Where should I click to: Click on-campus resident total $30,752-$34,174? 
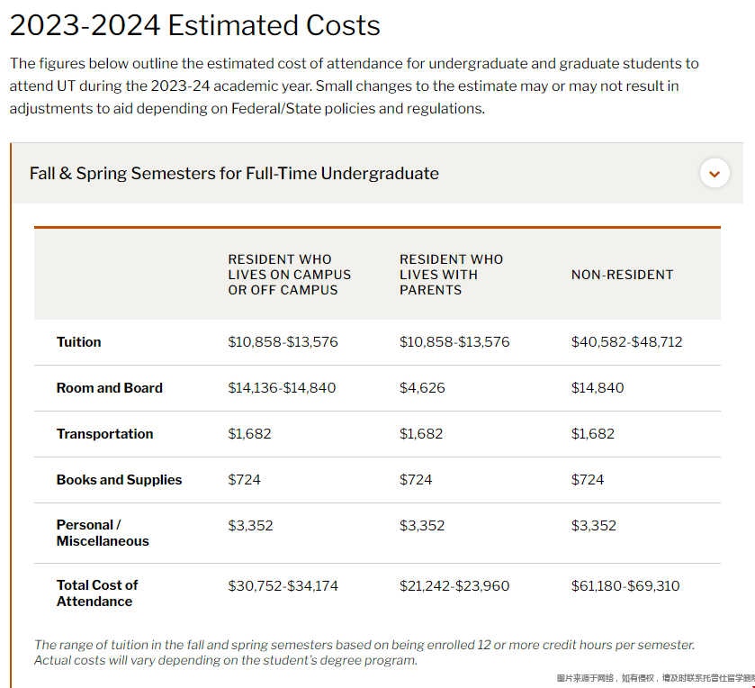pos(283,586)
